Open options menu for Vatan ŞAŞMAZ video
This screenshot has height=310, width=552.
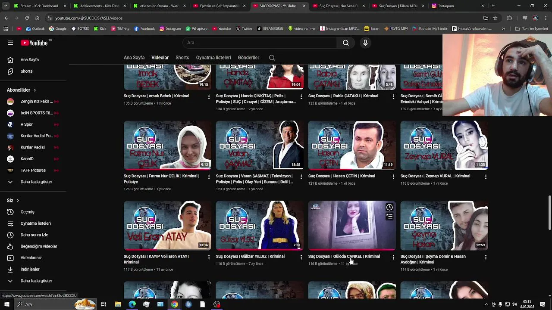pyautogui.click(x=301, y=177)
